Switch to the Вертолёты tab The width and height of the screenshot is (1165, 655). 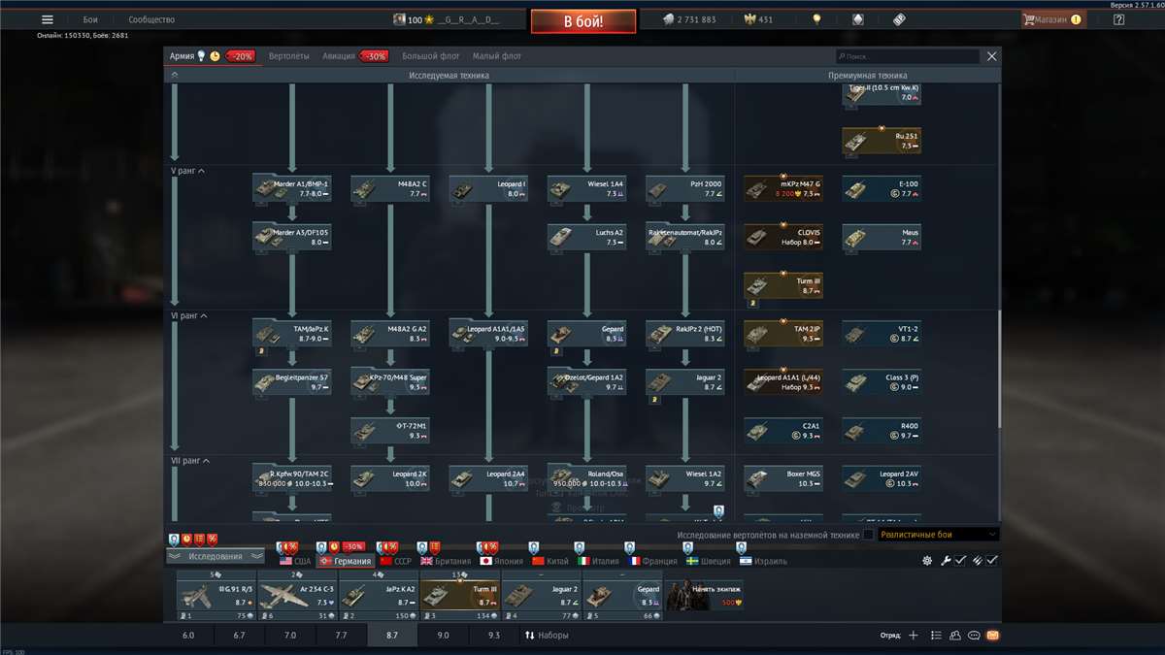[289, 56]
